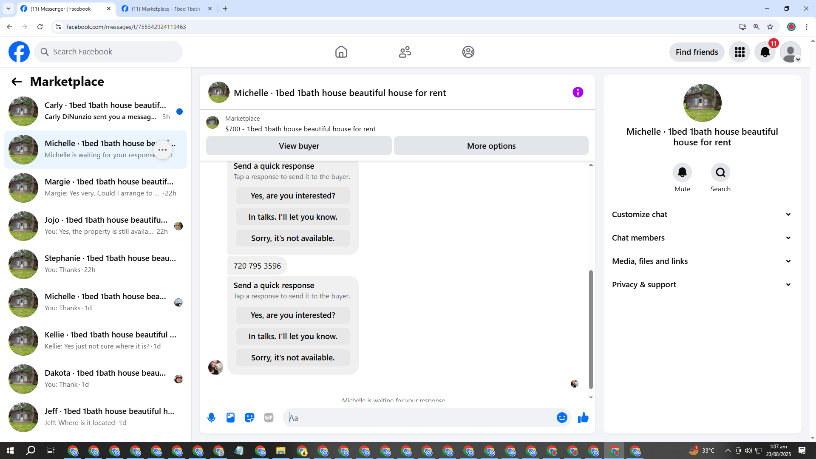The width and height of the screenshot is (816, 459).
Task: Send a thumbs-up like
Action: click(x=583, y=418)
